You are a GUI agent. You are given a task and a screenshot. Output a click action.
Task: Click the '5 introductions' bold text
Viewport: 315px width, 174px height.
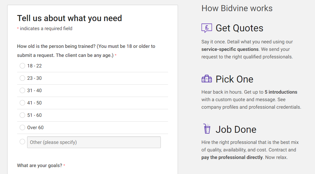coord(281,92)
